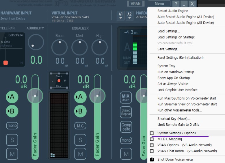Enable Run on Windows Startup
Viewport: 225px width, 163px height.
[x=176, y=72]
